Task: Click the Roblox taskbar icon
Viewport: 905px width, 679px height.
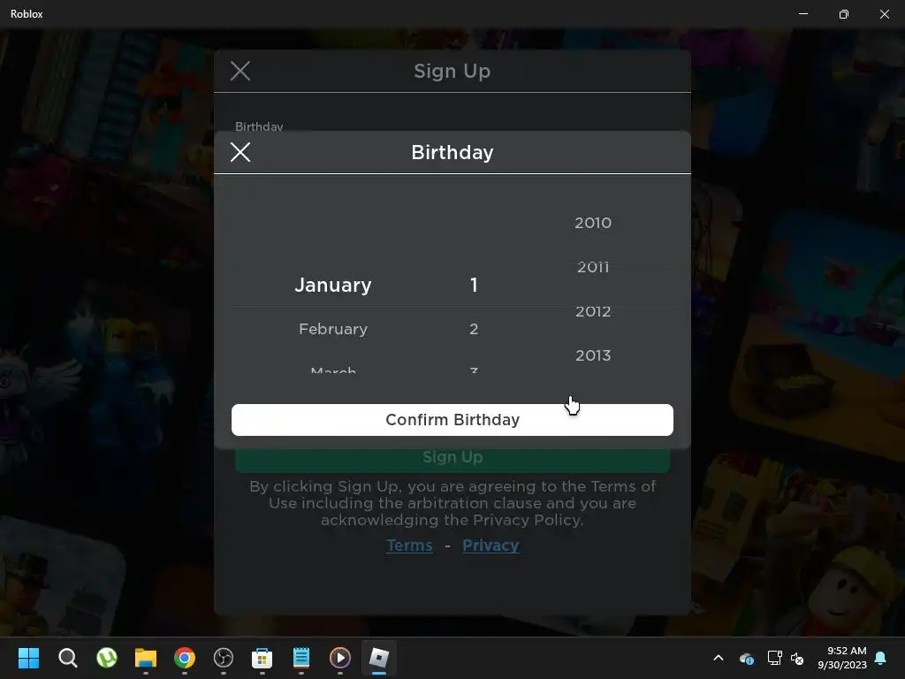Action: pos(378,658)
